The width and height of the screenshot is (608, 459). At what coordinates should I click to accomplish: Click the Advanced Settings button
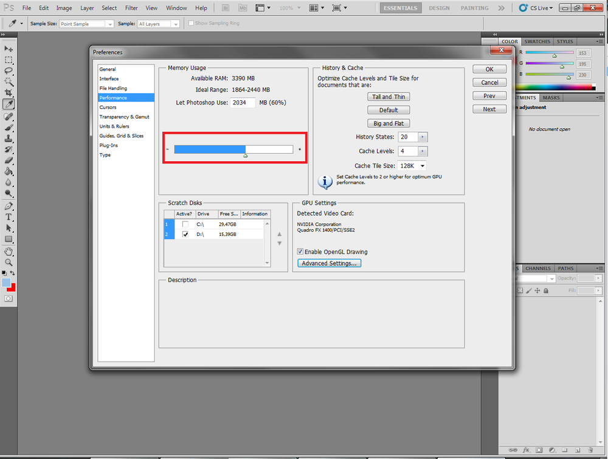[330, 263]
